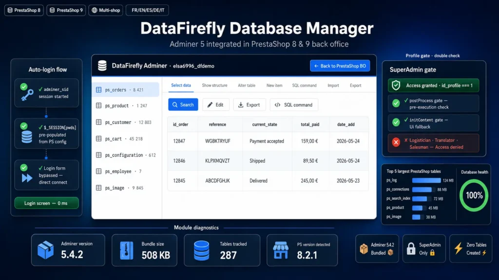Image resolution: width=499 pixels, height=280 pixels.
Task: Click the Payment accepted cell
Action: [x=267, y=141]
